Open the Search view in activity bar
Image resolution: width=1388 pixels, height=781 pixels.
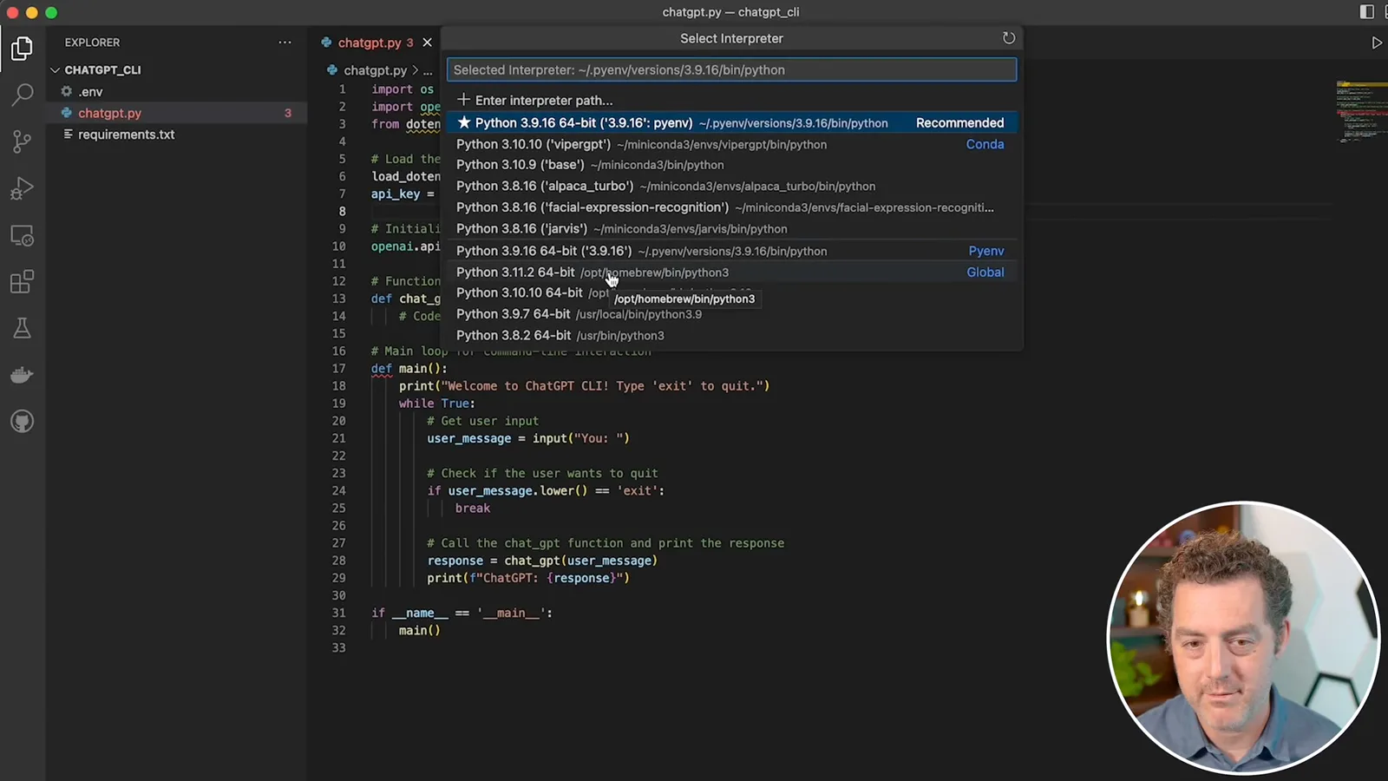(23, 95)
